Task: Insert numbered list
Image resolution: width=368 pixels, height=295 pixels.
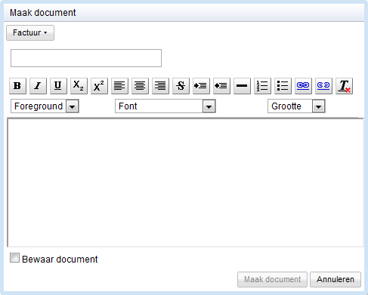Action: pyautogui.click(x=262, y=86)
